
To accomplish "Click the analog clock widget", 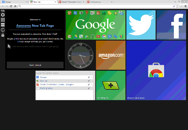I will tap(81, 55).
